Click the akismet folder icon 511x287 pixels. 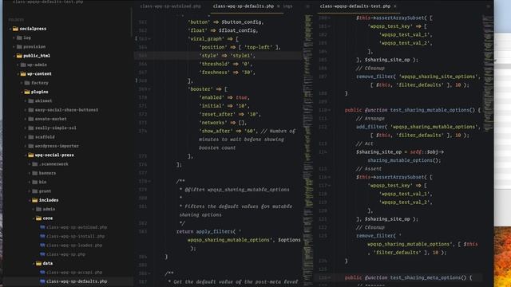(31, 101)
